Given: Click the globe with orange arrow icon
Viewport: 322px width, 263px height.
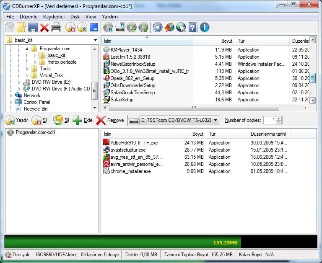Looking at the screenshot, I should click(x=169, y=28).
